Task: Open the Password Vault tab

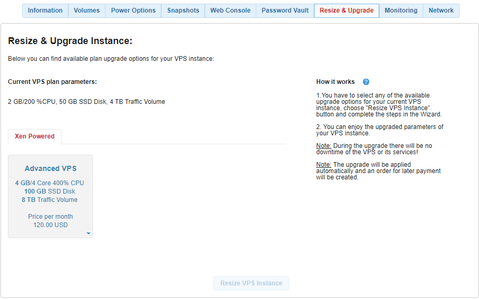Action: 285,10
